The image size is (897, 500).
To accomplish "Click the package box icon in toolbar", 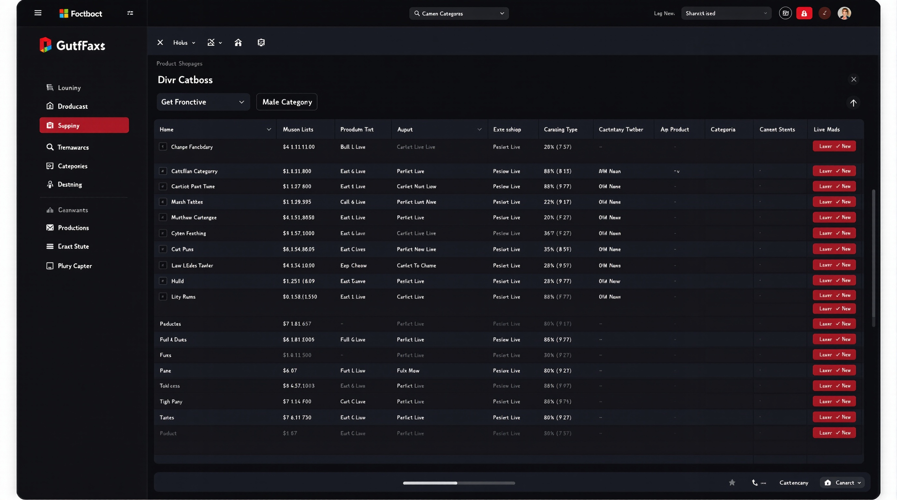I will click(261, 42).
